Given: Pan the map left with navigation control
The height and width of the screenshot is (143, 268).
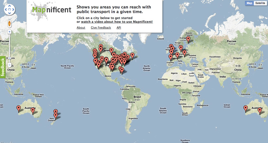Looking at the screenshot, I should (x=6, y=10).
